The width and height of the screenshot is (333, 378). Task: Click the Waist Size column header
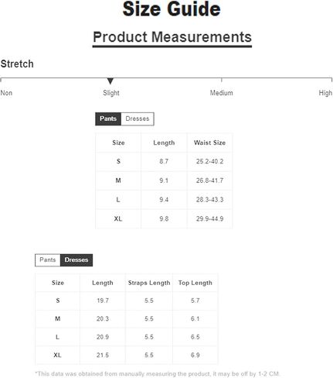click(209, 143)
